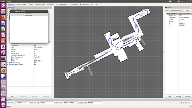The height and width of the screenshot is (108, 192).
Task: Click the ROS Elapsed time field
Action: click(47, 103)
